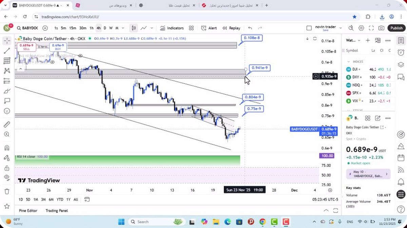
Task: Open Windows Start menu
Action: point(121,222)
